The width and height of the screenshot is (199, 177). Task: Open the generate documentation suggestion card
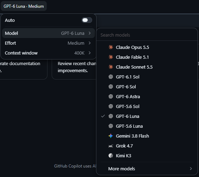coord(24,69)
